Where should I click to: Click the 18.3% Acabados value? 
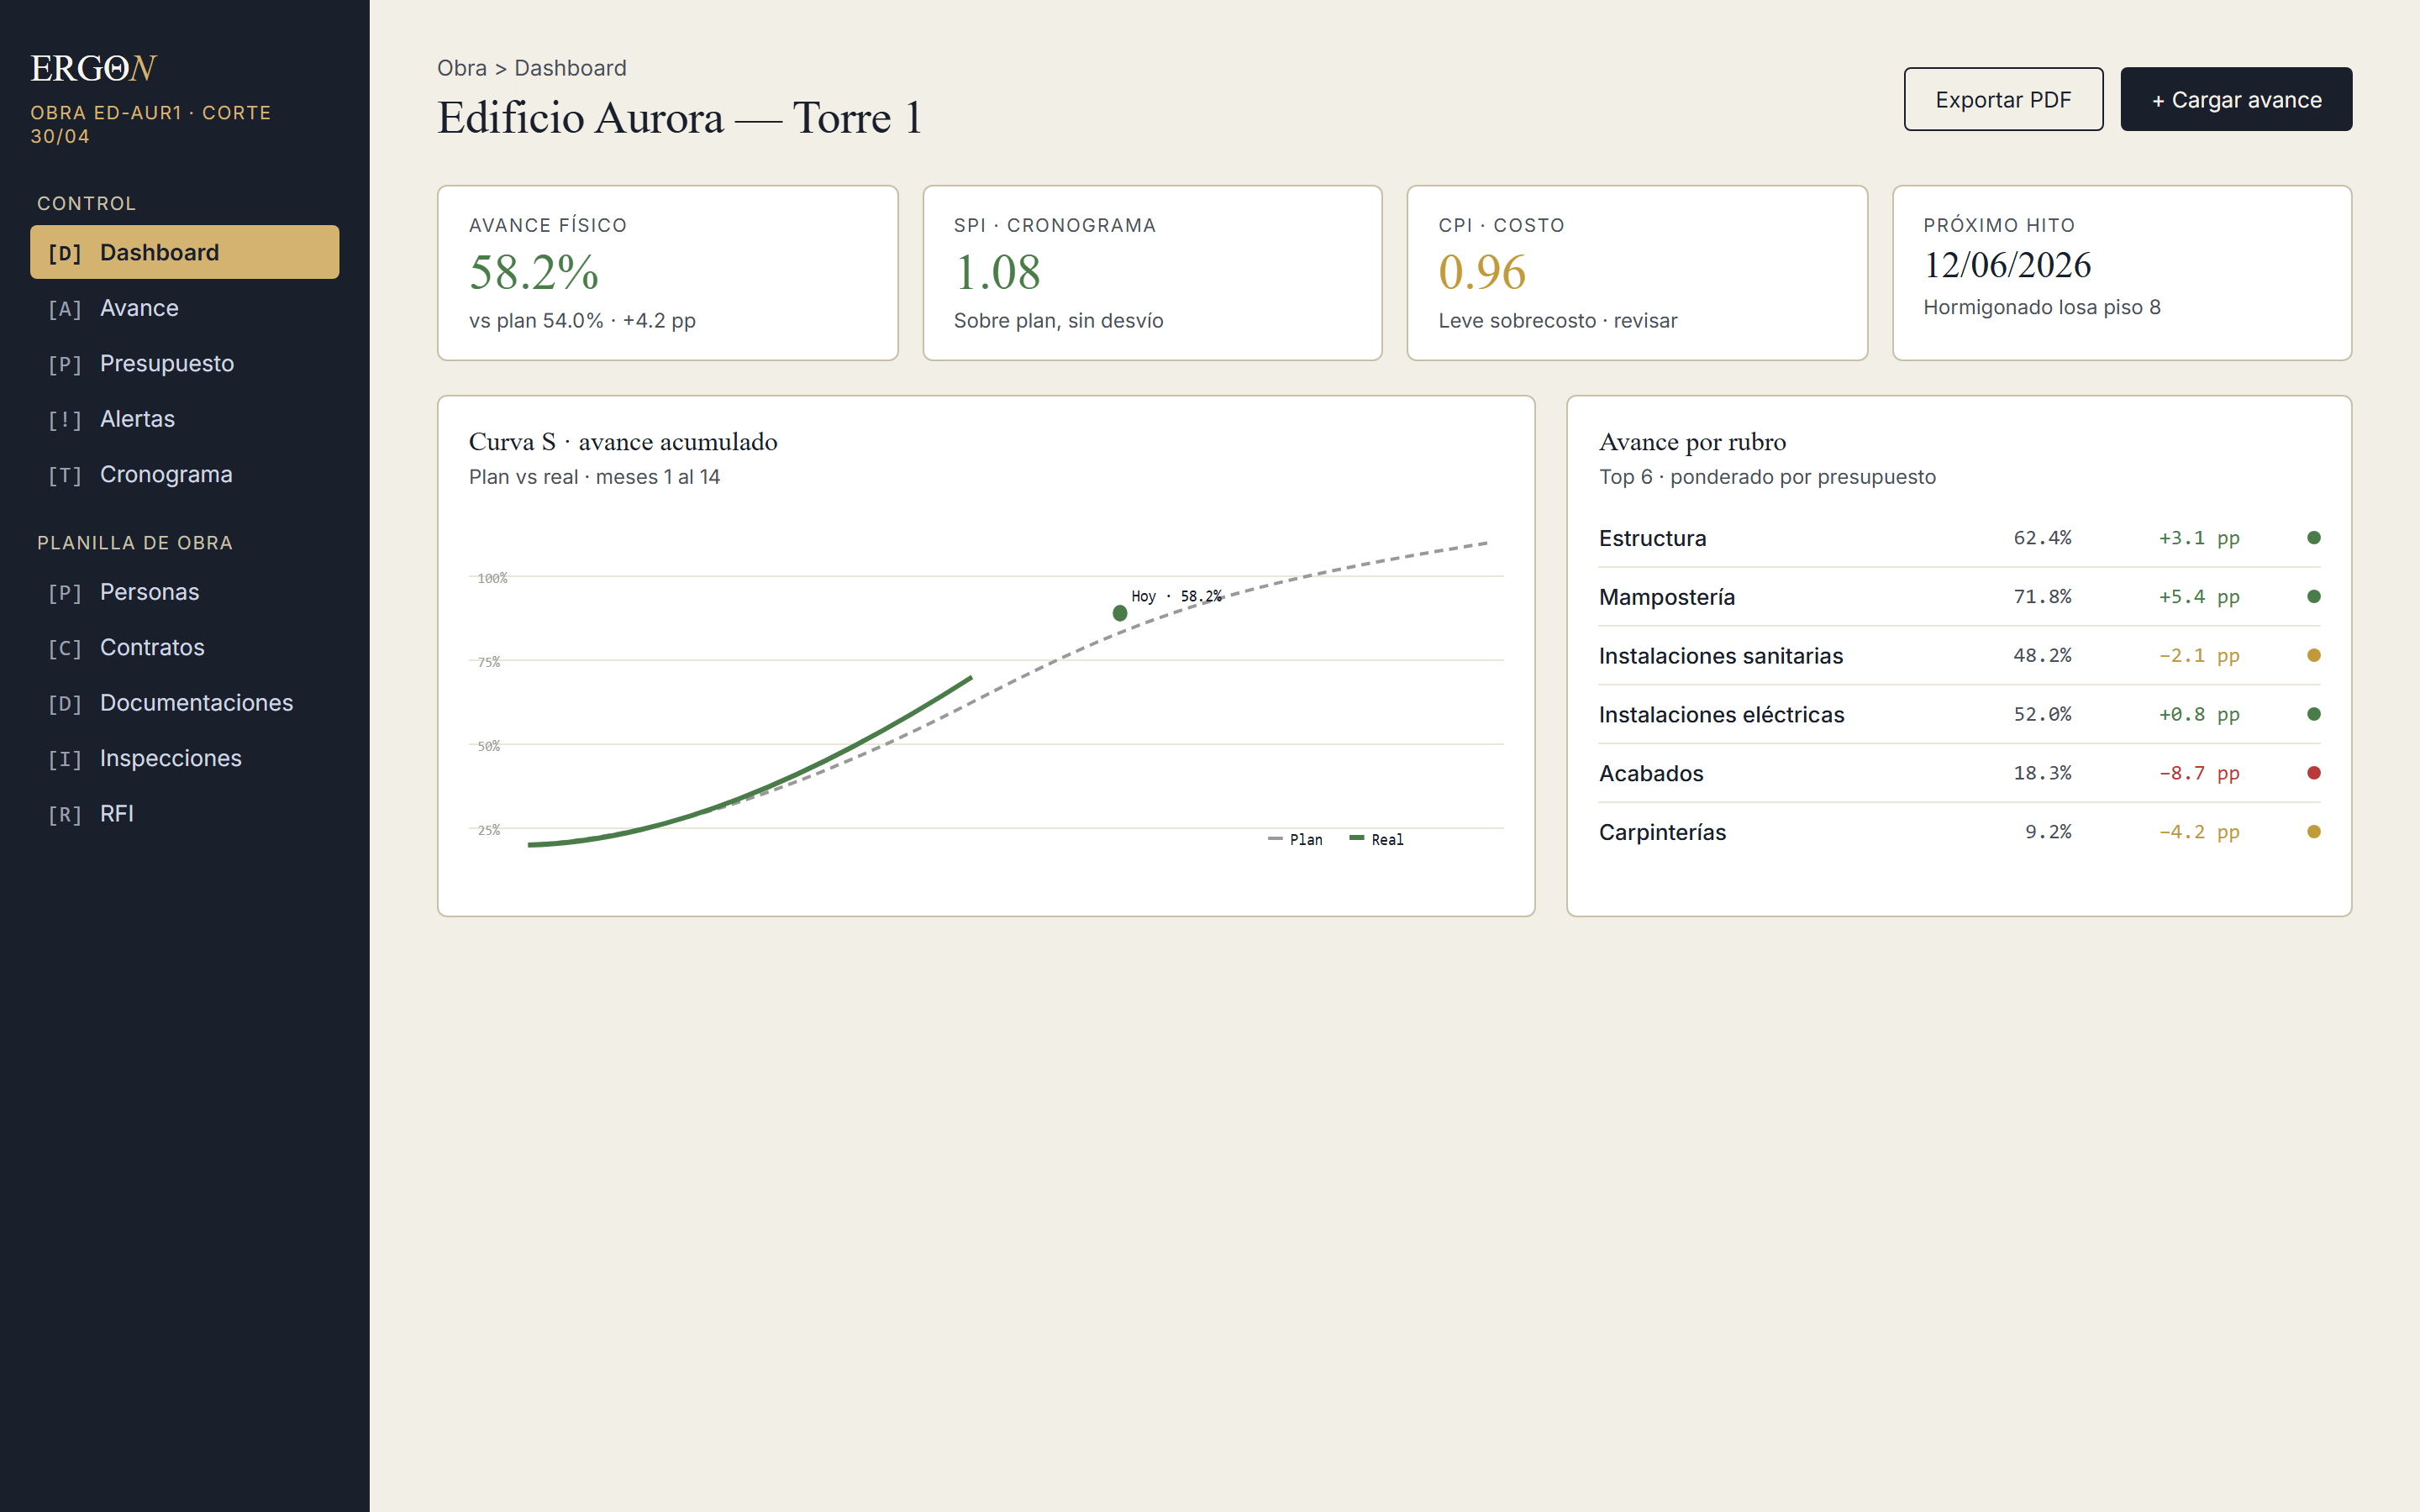pyautogui.click(x=2042, y=773)
